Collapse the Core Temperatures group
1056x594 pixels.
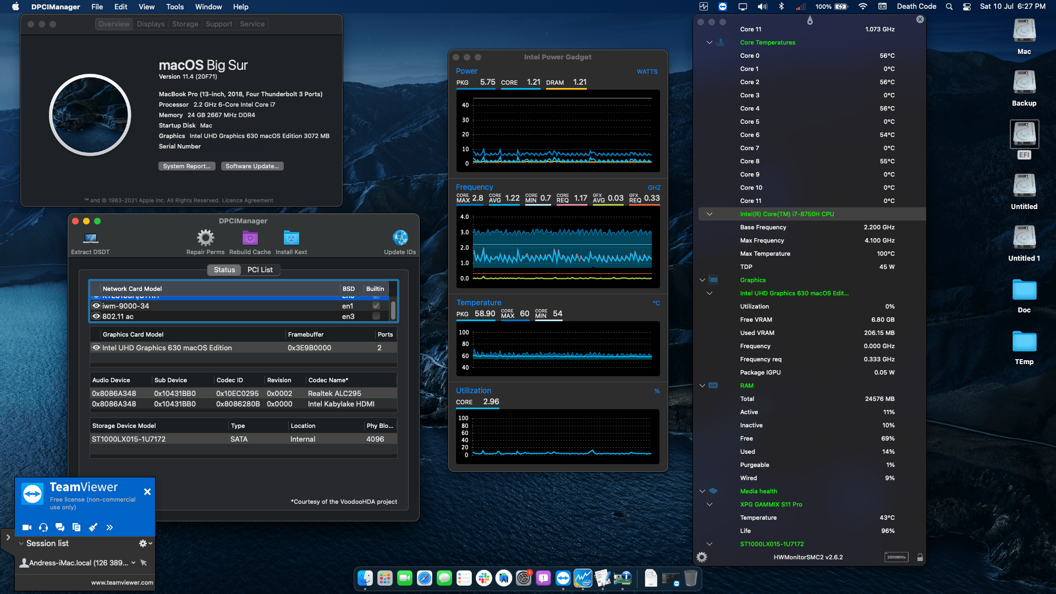point(710,42)
